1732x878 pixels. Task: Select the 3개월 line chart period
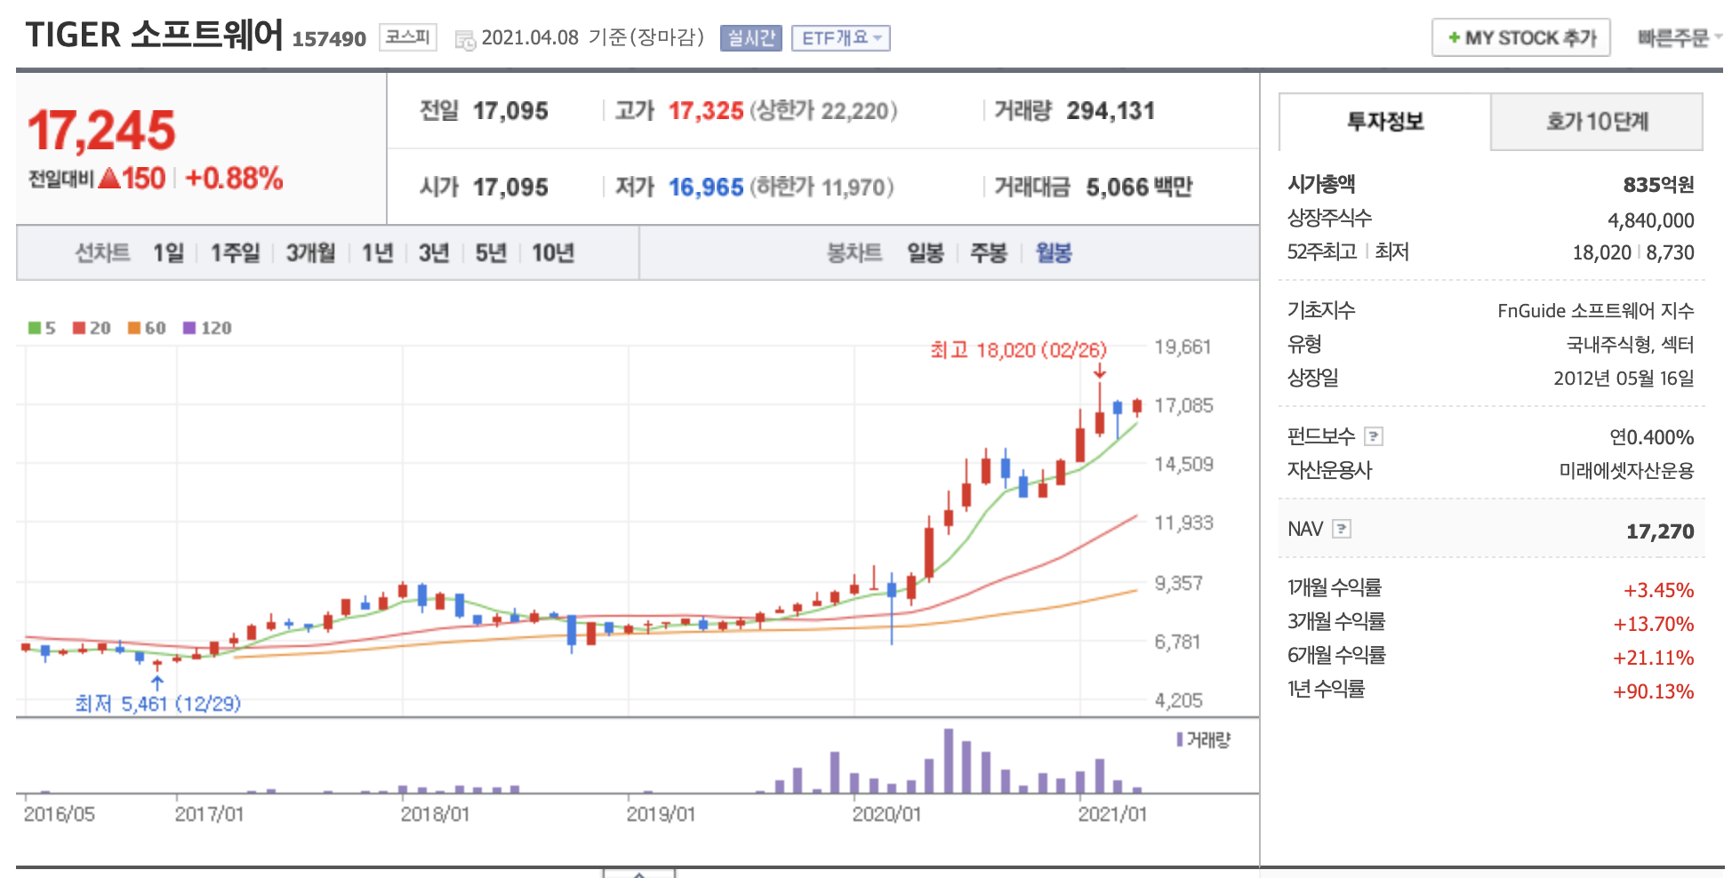point(310,253)
